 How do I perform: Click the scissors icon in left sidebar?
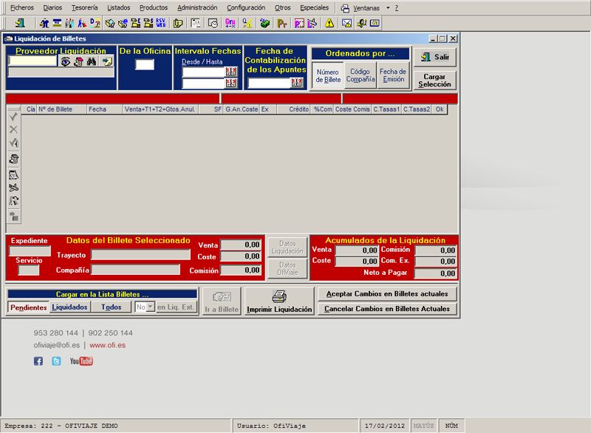coord(13,188)
